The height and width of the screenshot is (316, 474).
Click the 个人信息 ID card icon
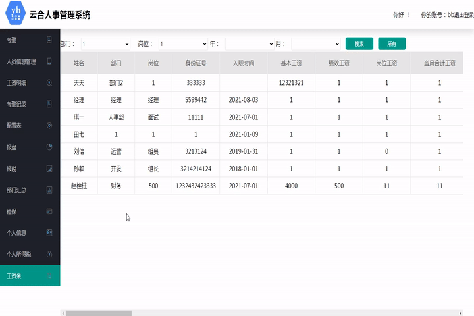point(49,232)
